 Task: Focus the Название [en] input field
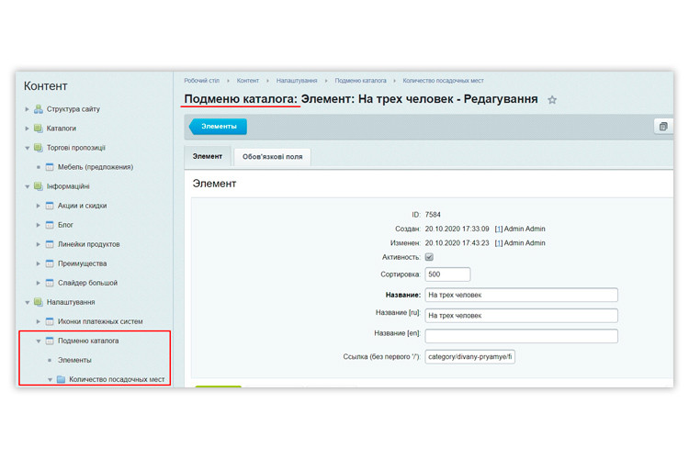[522, 336]
